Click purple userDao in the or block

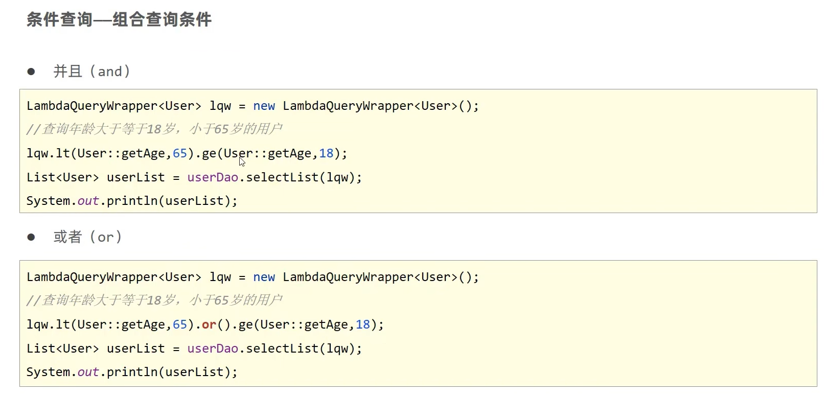click(213, 349)
